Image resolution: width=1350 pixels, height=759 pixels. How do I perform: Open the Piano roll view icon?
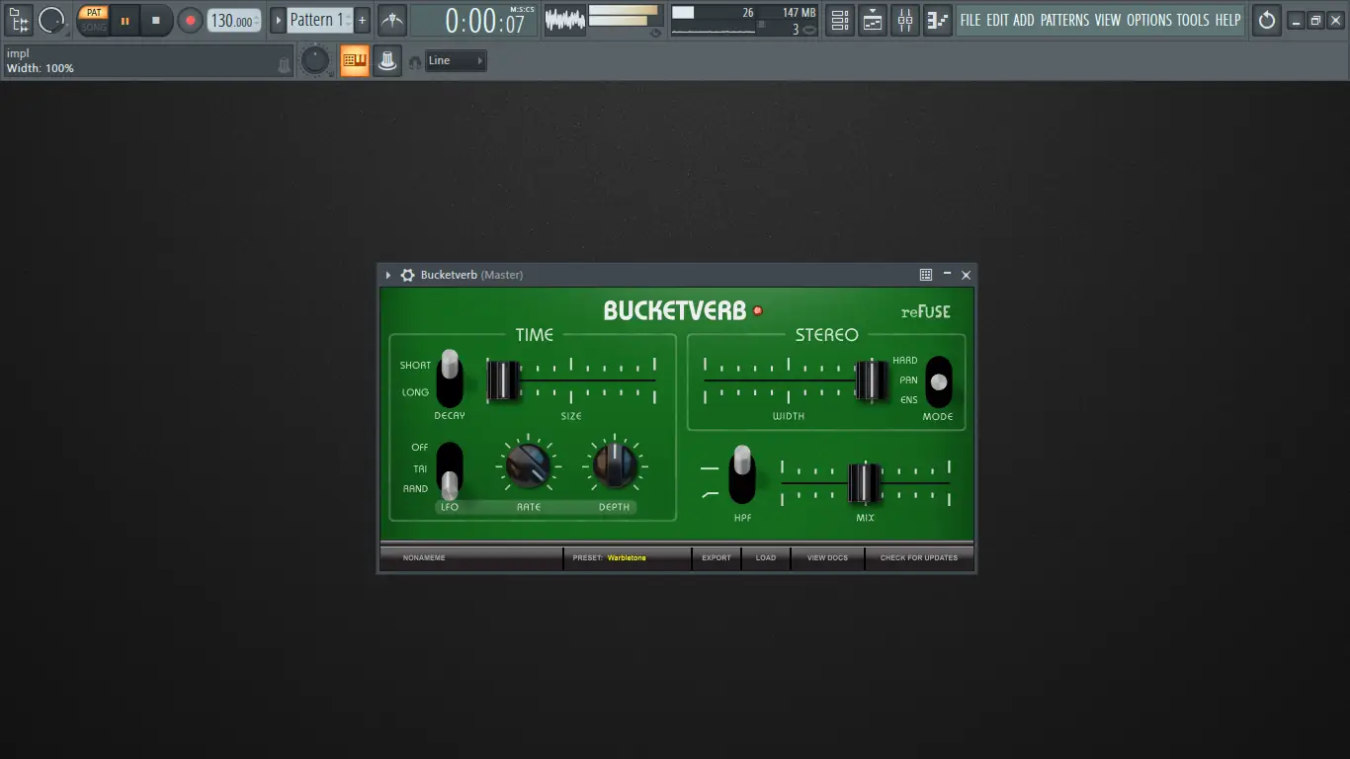pos(938,20)
